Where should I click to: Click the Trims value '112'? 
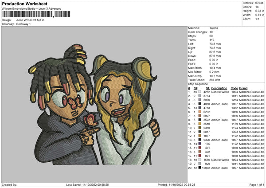[x=212, y=40]
